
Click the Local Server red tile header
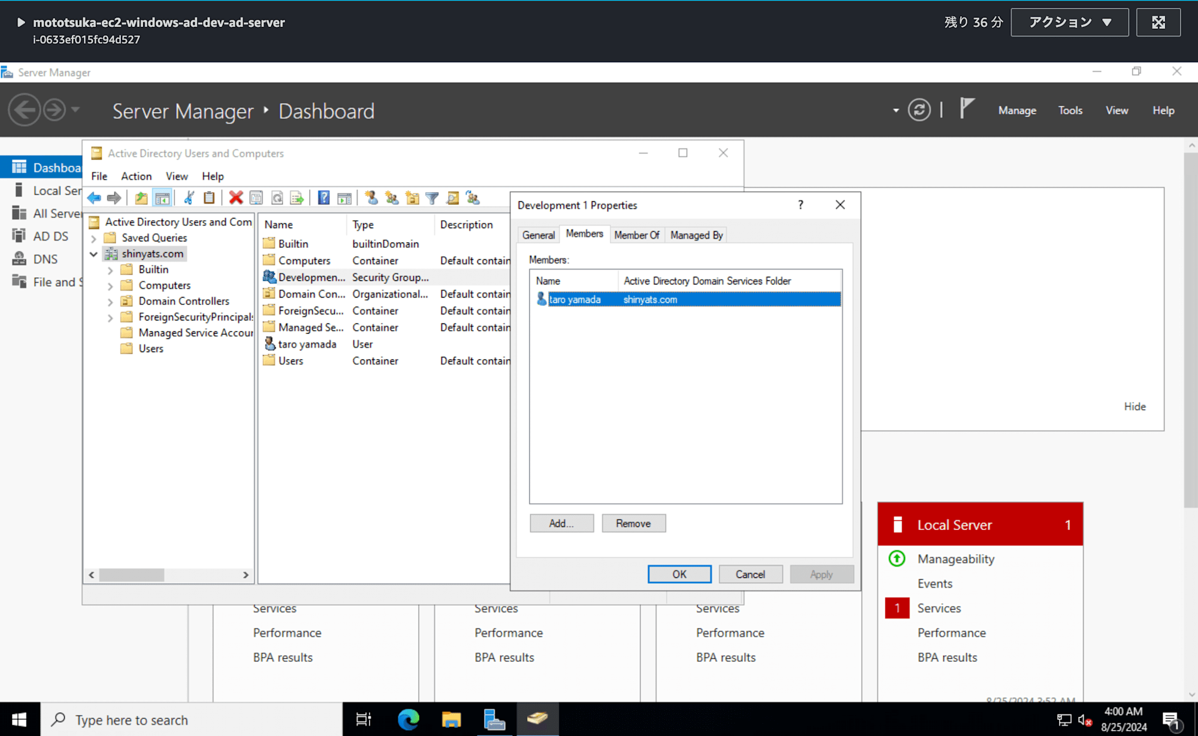pos(980,525)
